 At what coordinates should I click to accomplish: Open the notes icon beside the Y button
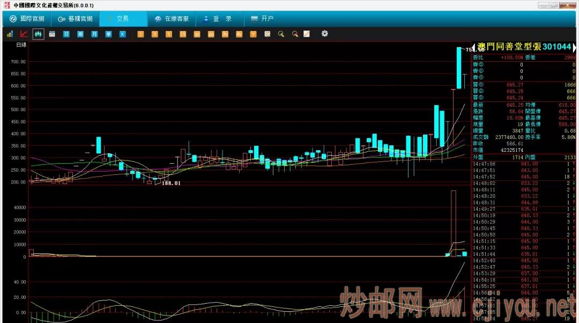point(268,34)
